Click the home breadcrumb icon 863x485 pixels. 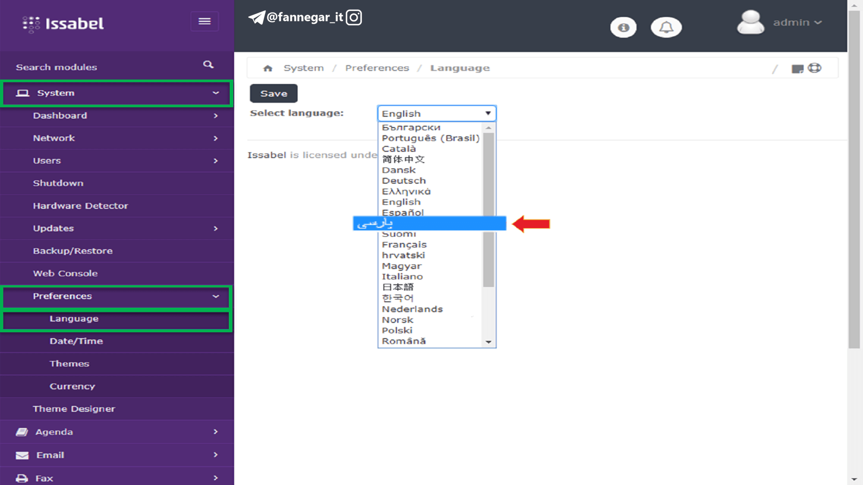(x=268, y=68)
